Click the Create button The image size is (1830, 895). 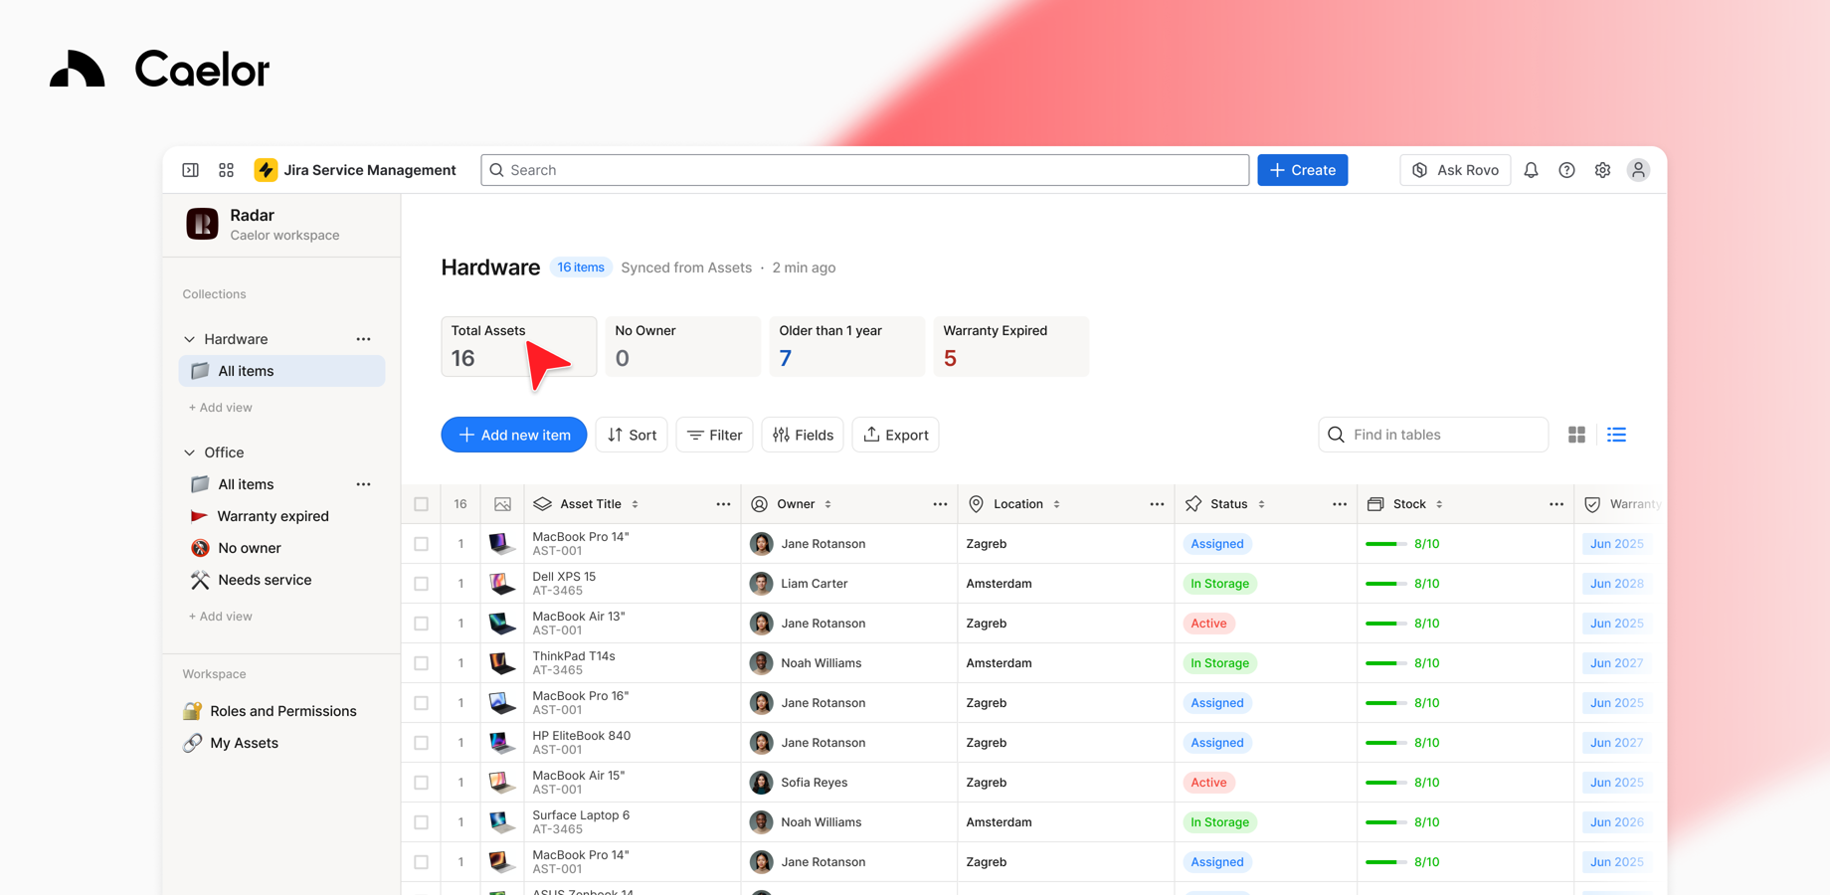1303,170
